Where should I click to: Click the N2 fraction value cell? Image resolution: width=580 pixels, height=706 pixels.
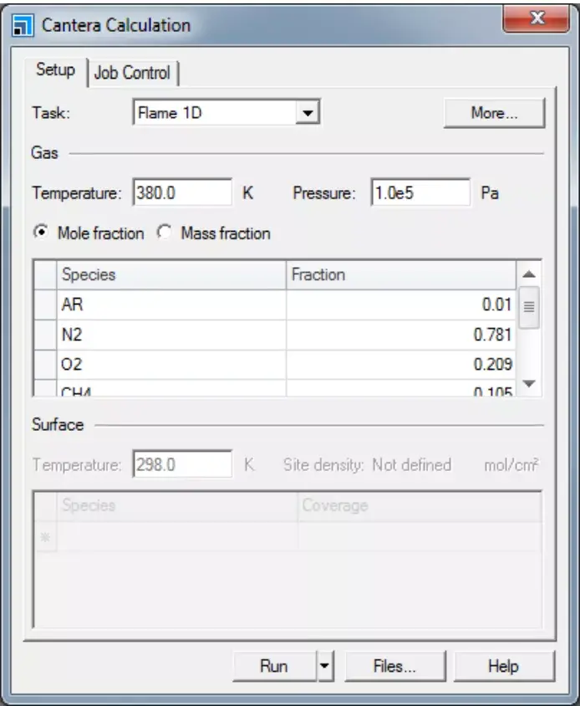(401, 335)
